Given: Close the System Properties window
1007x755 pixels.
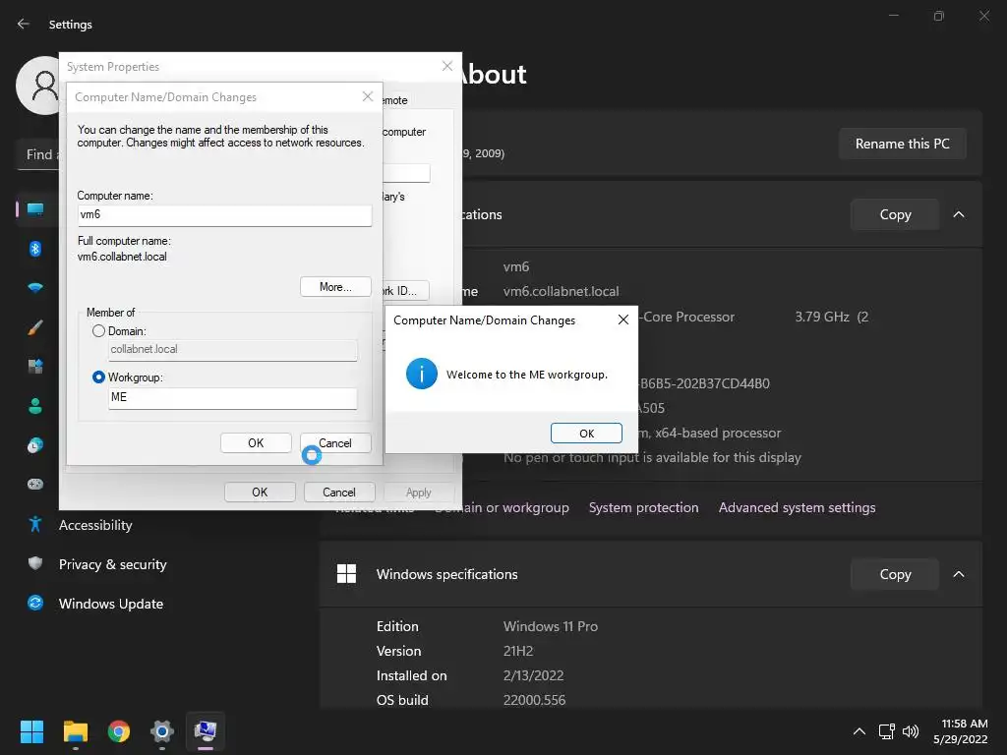Looking at the screenshot, I should (447, 66).
